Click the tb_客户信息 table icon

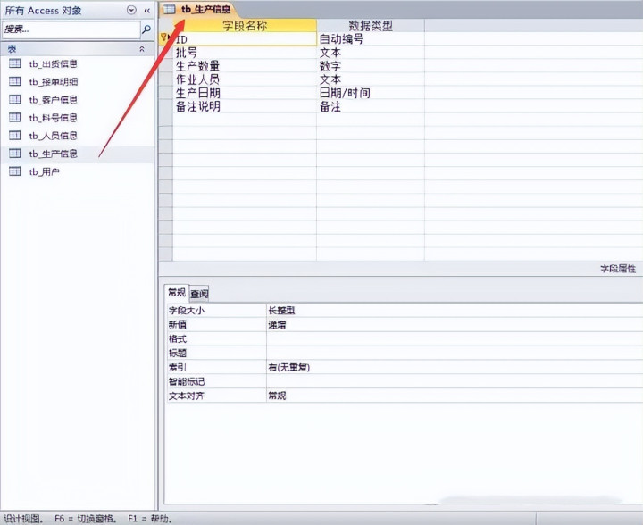click(x=15, y=100)
